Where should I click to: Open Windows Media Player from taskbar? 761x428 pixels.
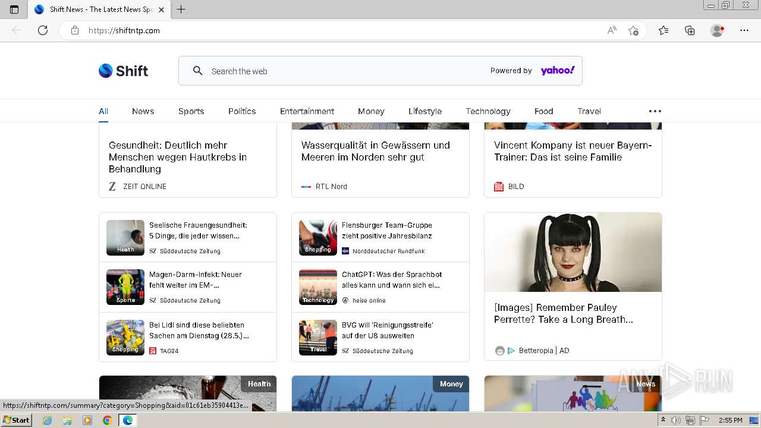[87, 420]
